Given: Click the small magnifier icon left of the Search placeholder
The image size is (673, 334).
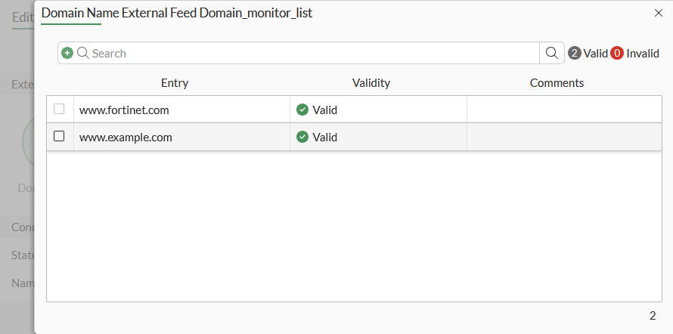Looking at the screenshot, I should 82,53.
